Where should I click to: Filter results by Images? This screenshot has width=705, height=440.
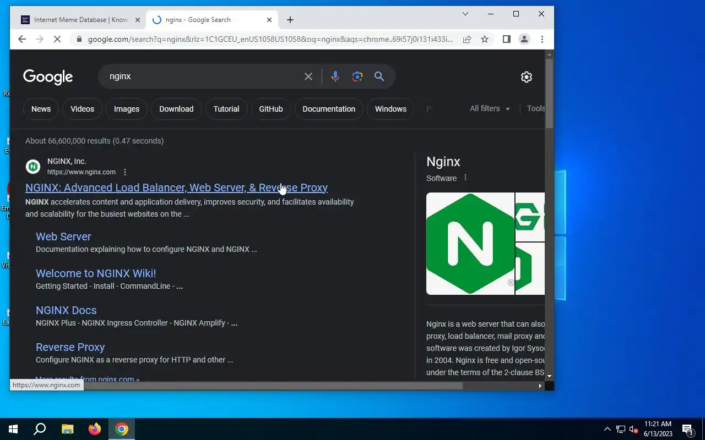tap(127, 109)
